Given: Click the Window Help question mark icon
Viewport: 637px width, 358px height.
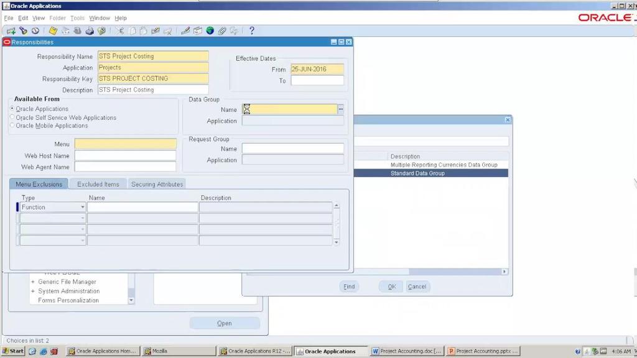Looking at the screenshot, I should [252, 31].
